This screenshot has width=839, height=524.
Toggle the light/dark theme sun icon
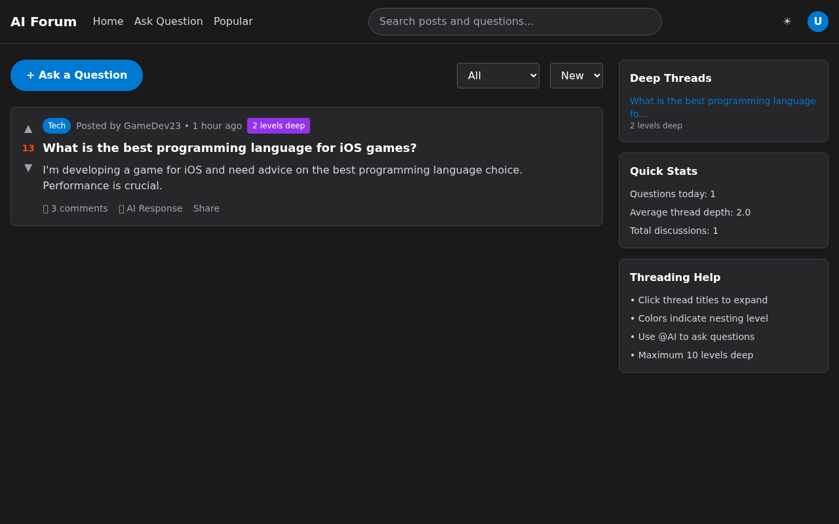tap(787, 22)
